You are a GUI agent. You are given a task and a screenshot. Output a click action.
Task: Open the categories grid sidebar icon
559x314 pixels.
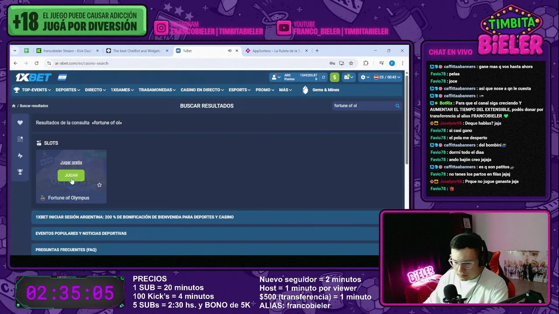(x=20, y=139)
